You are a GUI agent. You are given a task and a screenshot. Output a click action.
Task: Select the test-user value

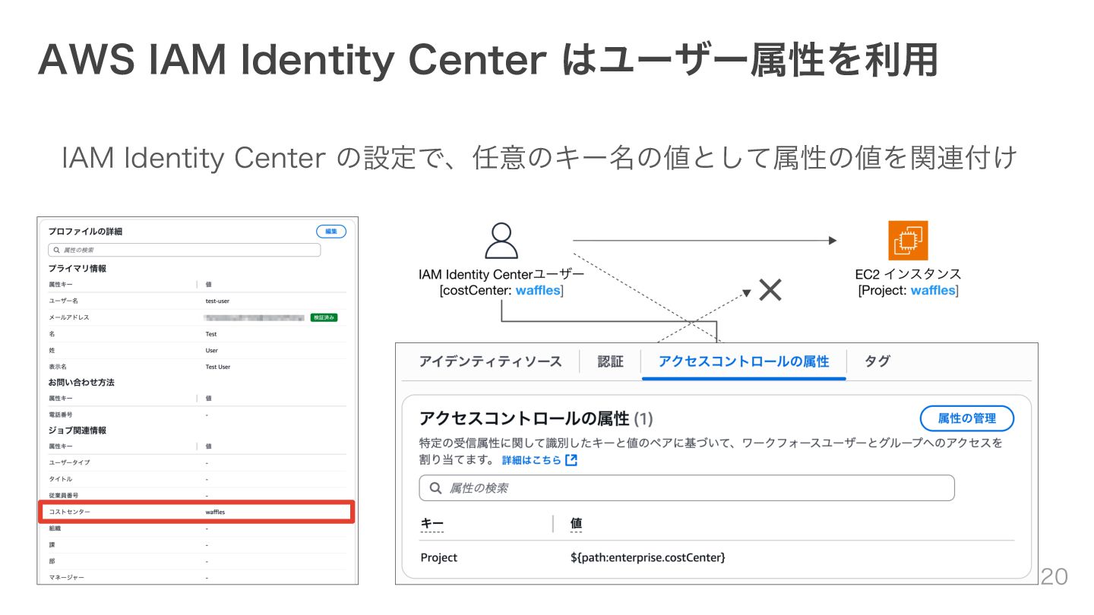[217, 301]
